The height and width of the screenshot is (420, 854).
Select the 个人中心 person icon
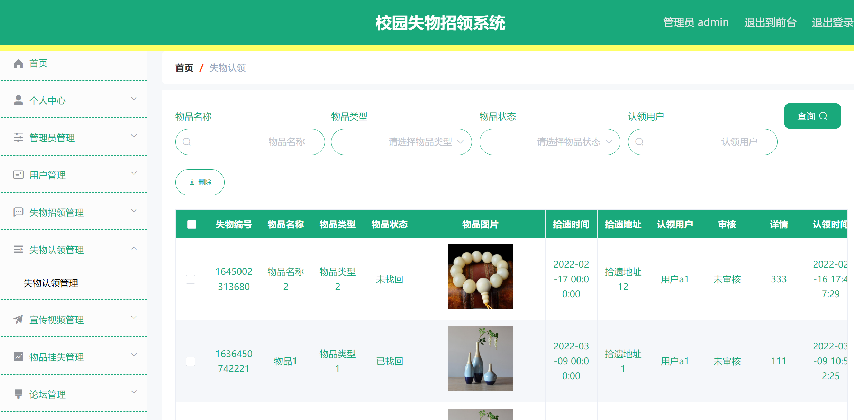18,100
